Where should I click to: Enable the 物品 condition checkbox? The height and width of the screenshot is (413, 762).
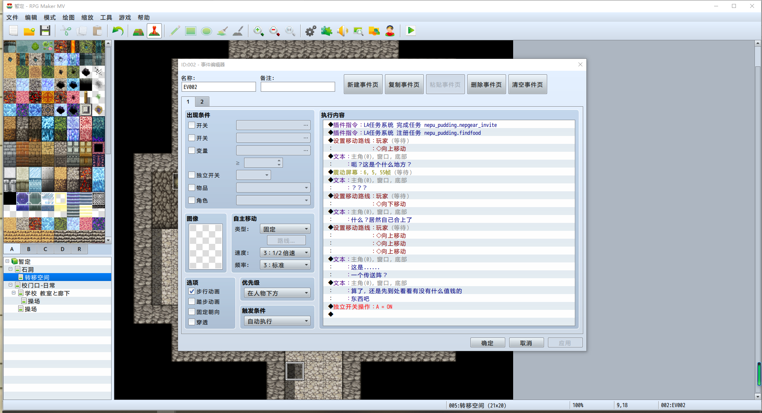click(x=192, y=188)
